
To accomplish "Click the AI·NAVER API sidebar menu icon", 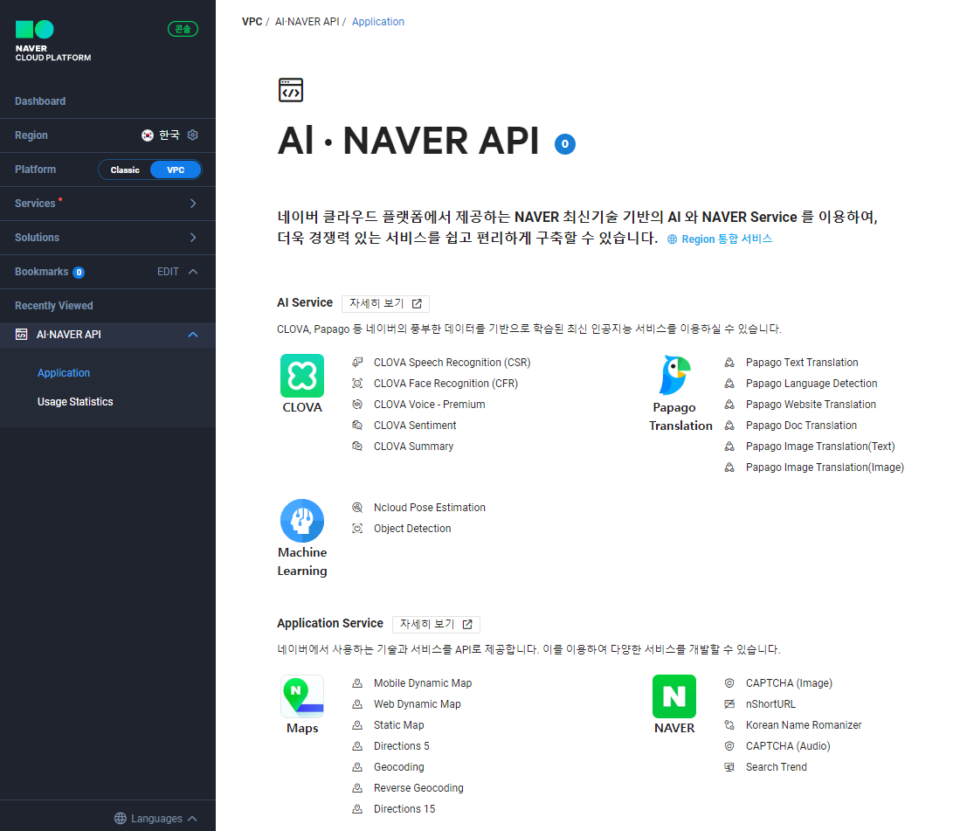I will pyautogui.click(x=22, y=335).
